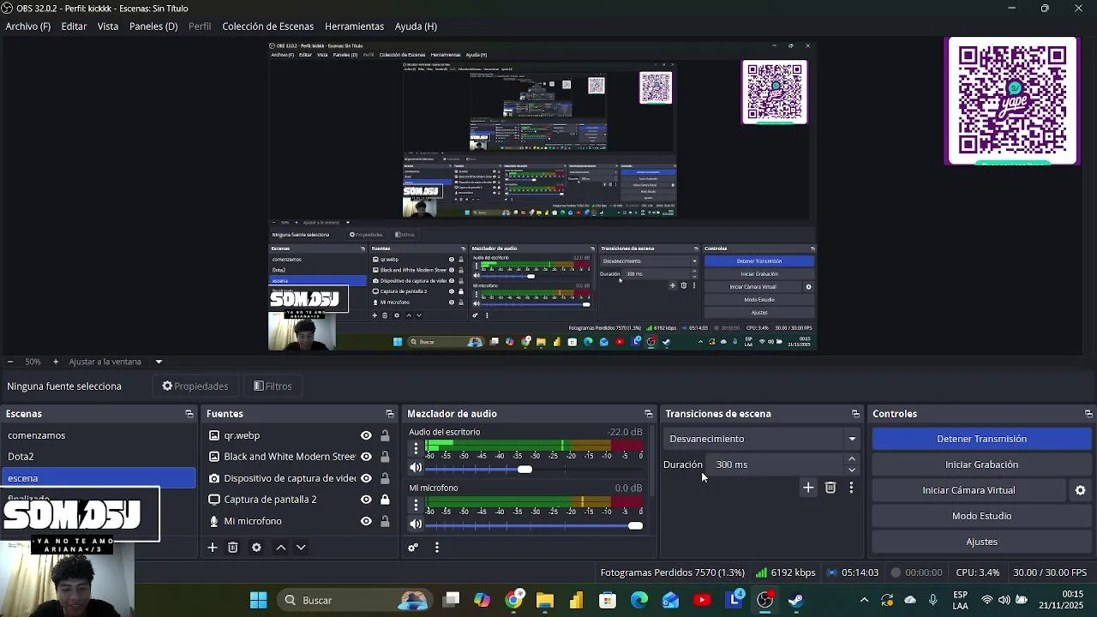Open virtual camera settings gear
The height and width of the screenshot is (617, 1097).
(x=1080, y=490)
